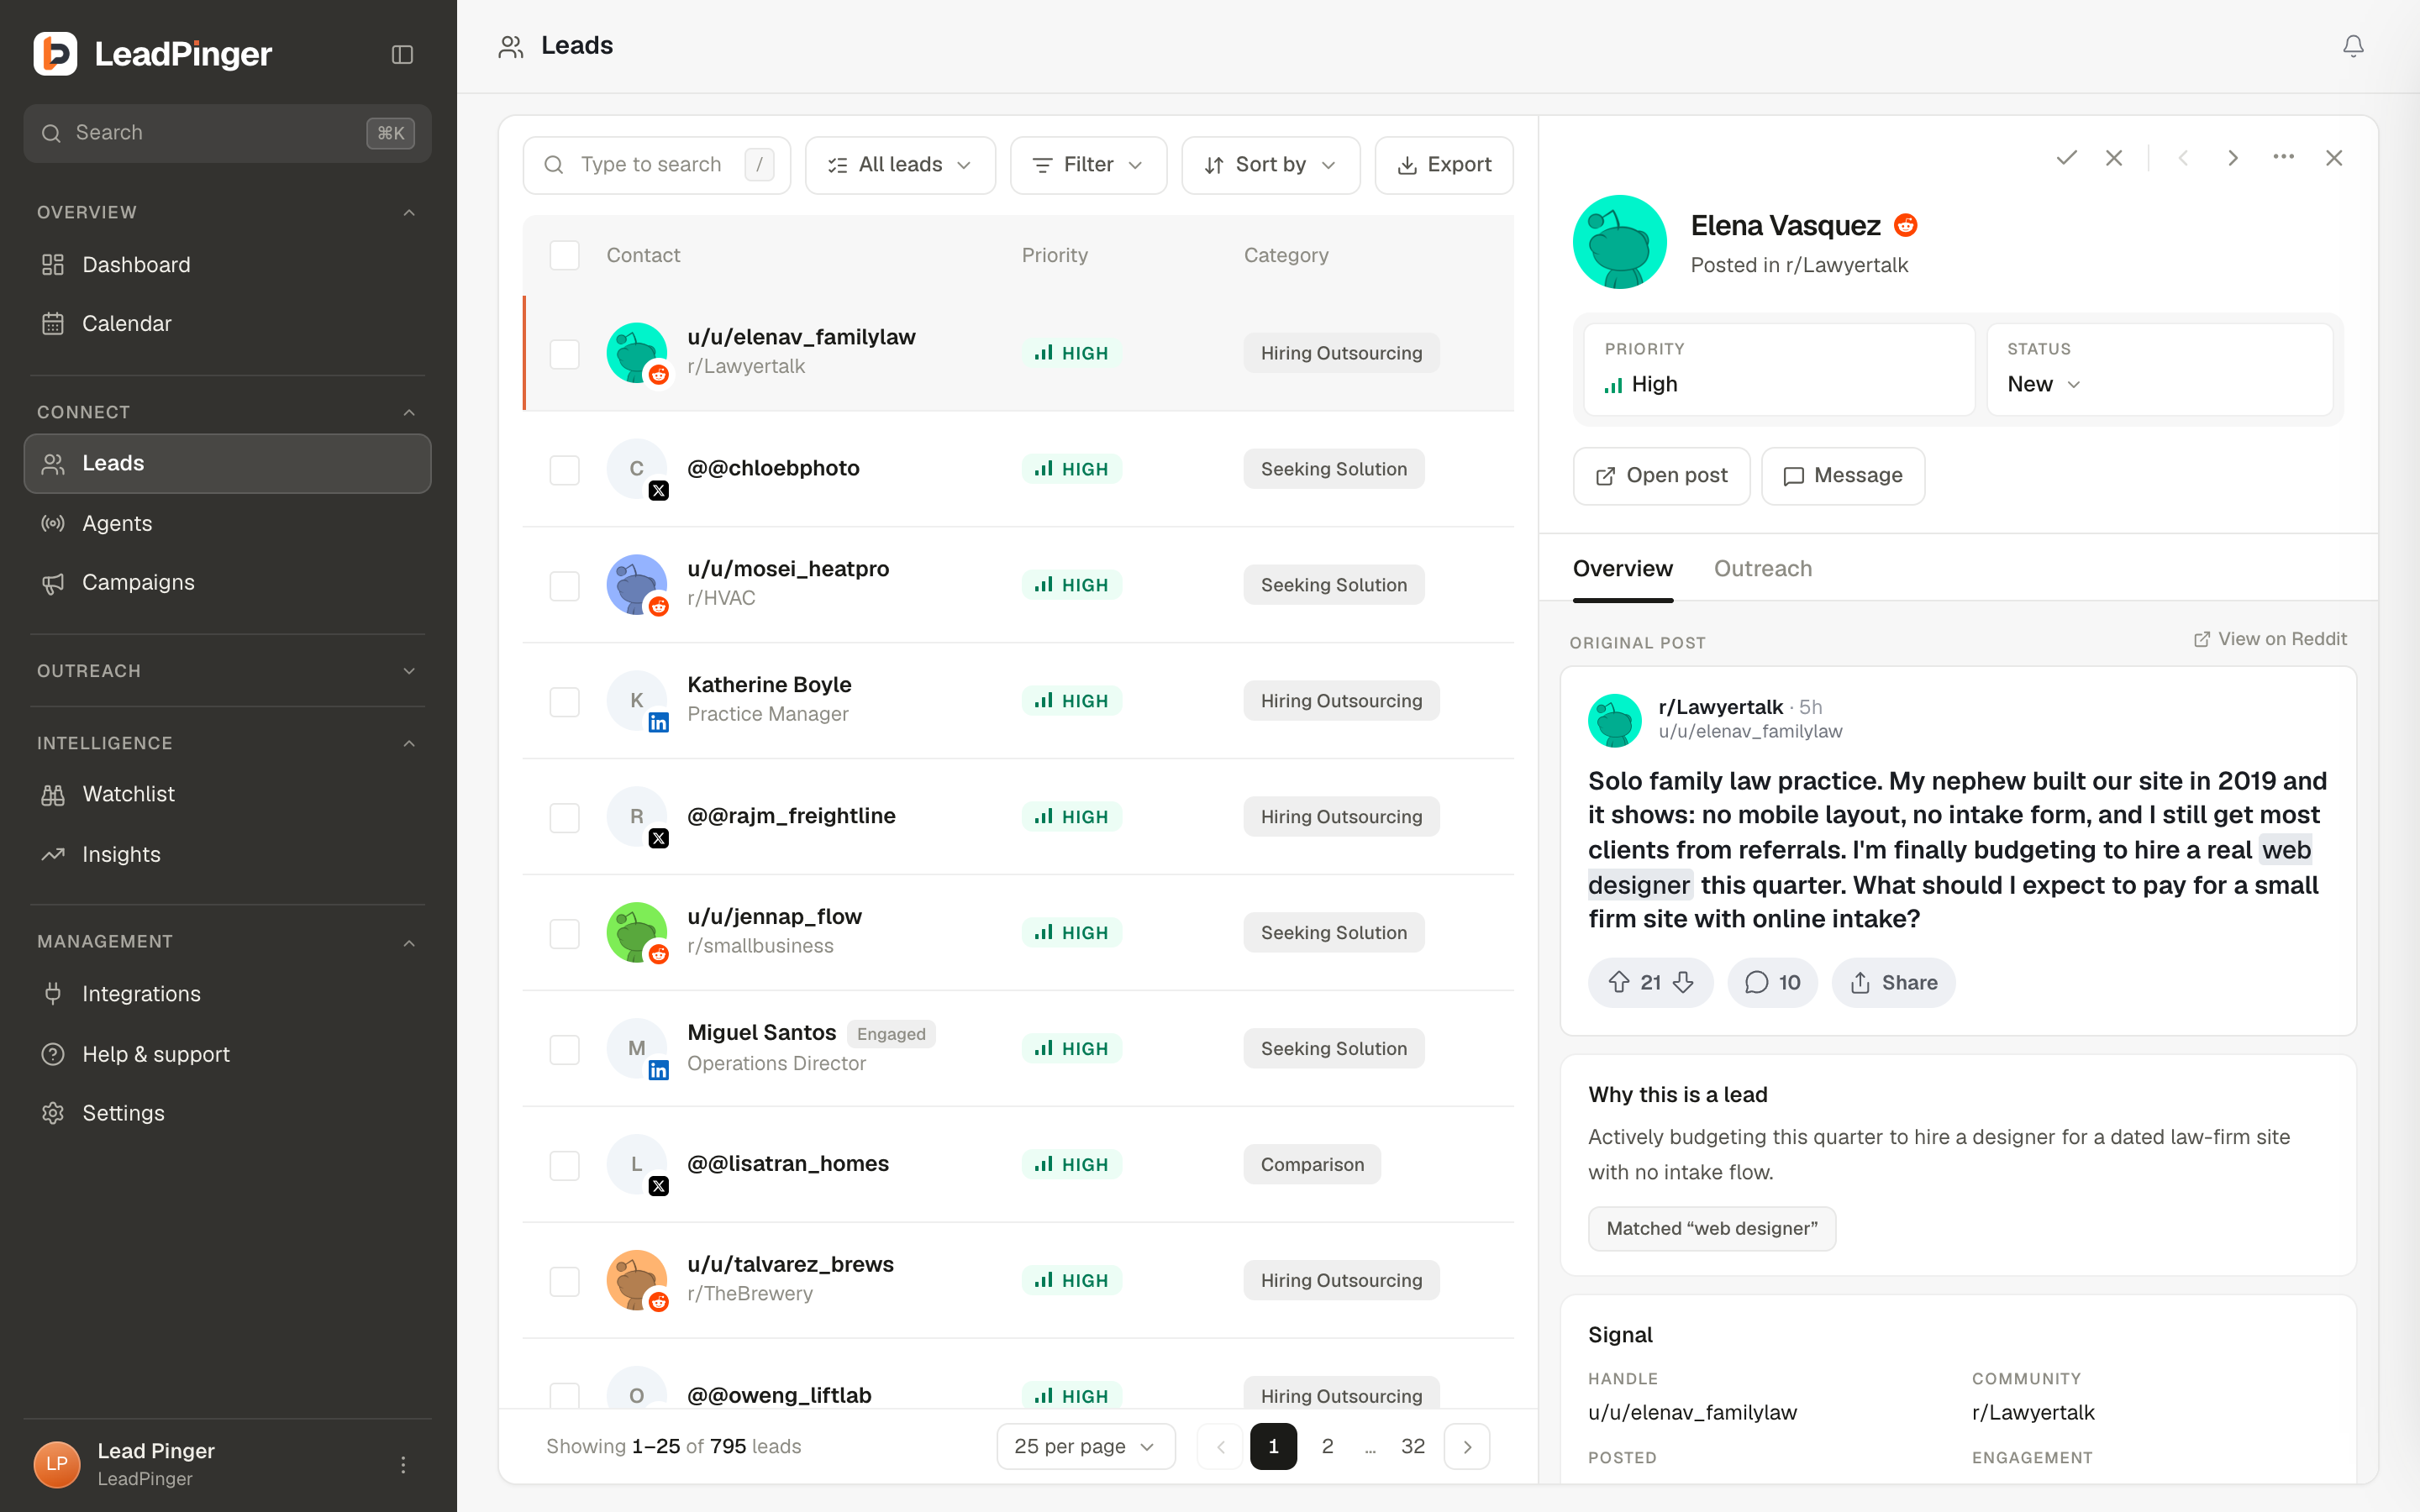Check the select-all box in table header
The height and width of the screenshot is (1512, 2420).
[x=565, y=255]
